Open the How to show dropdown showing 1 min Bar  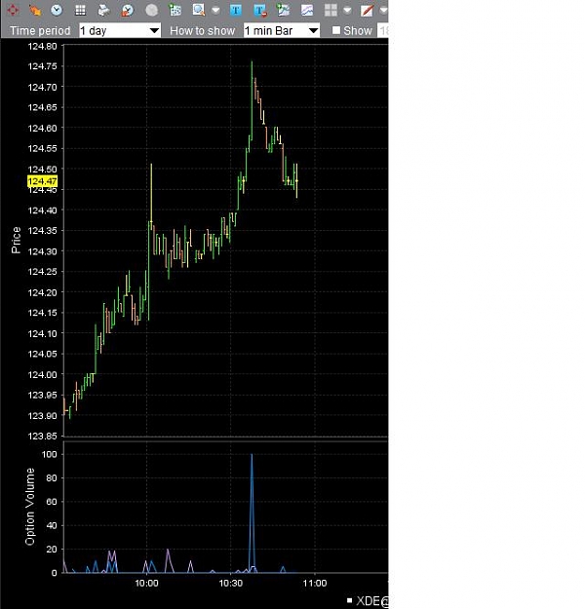(x=282, y=30)
